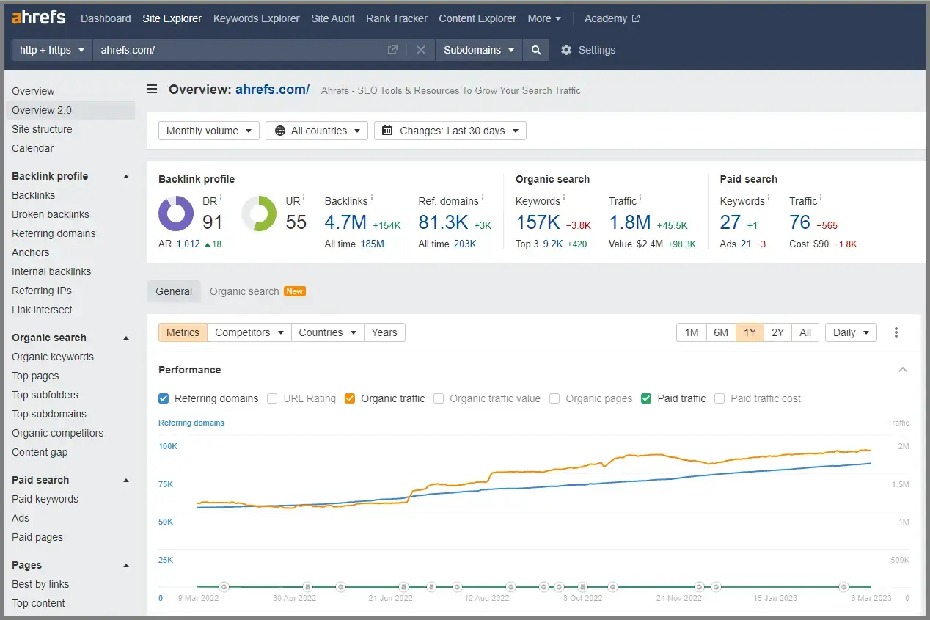Screen dimensions: 930x620
Task: Open the http + https protocol dropdown
Action: 52,50
